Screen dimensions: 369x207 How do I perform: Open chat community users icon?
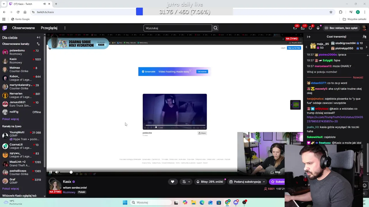[364, 37]
